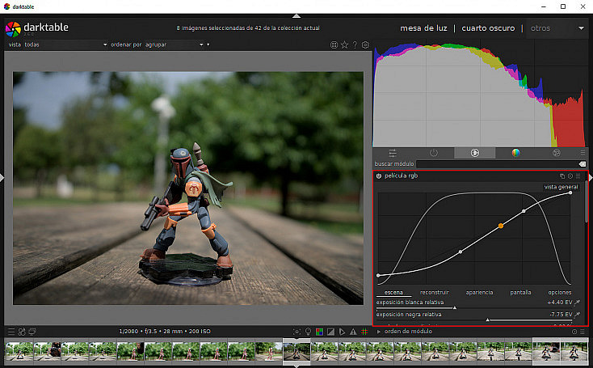Click the star rating icon above image
593x368 pixels.
tap(344, 44)
